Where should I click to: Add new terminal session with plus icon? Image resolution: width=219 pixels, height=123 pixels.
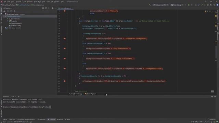pos(19,96)
